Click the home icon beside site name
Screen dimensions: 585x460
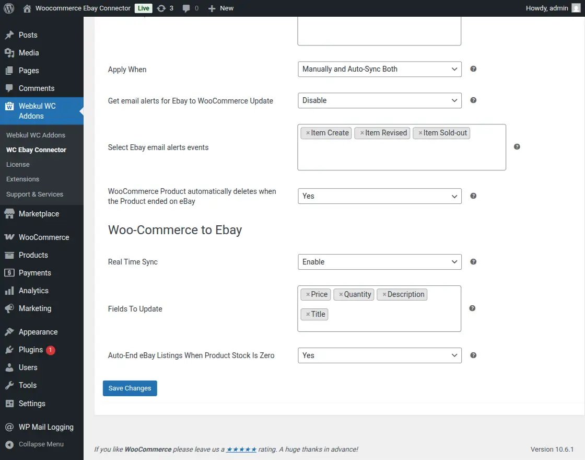[x=27, y=8]
